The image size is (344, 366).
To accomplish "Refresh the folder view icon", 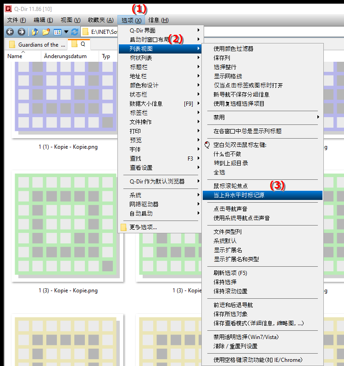I will (75, 32).
